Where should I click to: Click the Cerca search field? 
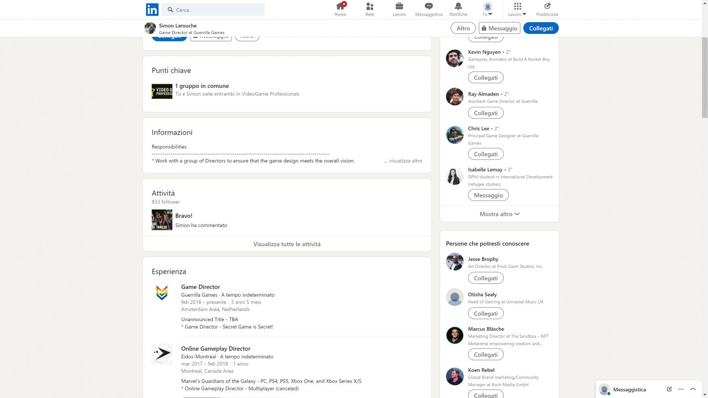[213, 9]
